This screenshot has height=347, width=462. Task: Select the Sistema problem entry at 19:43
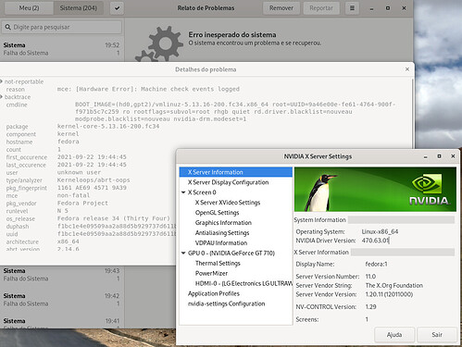click(x=62, y=275)
